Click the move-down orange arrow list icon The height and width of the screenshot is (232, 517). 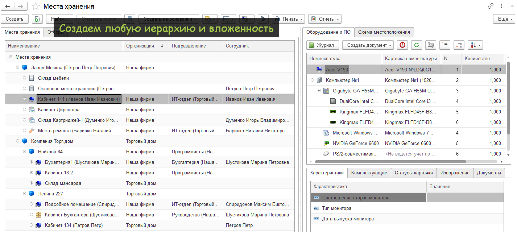click(x=459, y=45)
